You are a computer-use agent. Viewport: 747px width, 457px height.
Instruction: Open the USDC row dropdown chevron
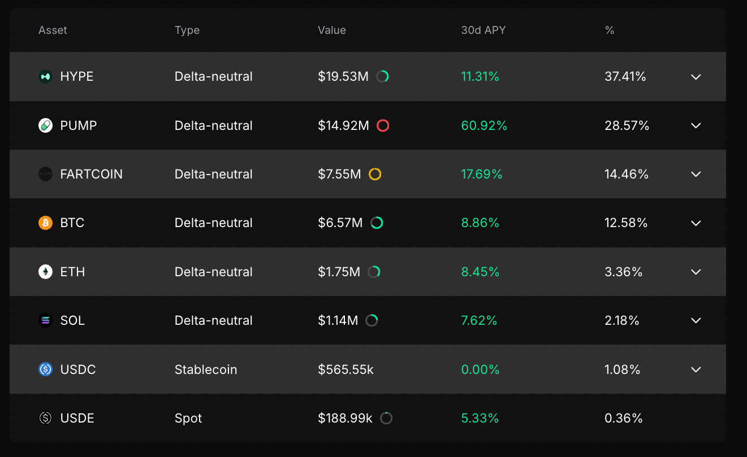[x=696, y=369]
